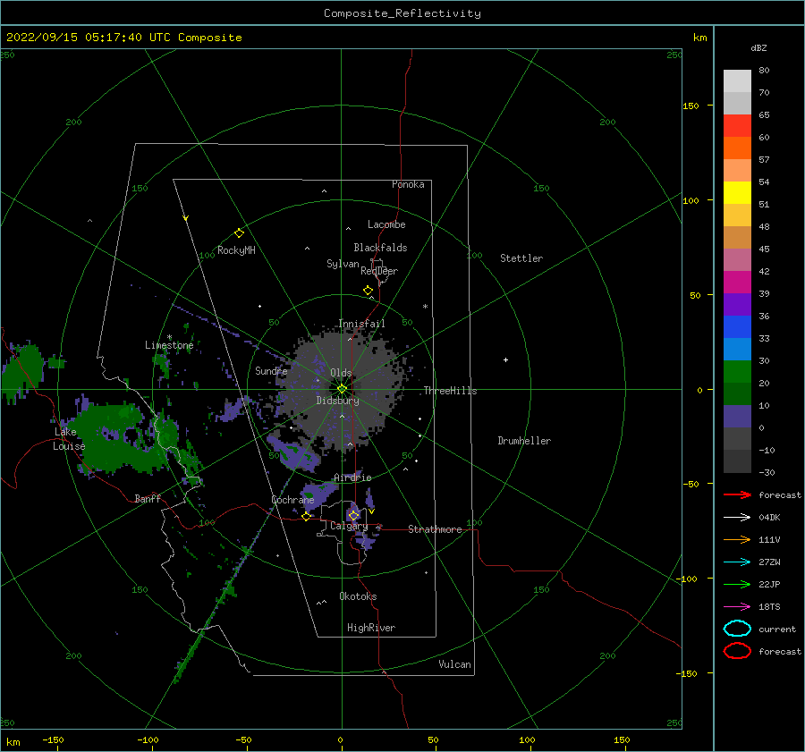
Task: Click the RockyMH label
Action: 236,251
